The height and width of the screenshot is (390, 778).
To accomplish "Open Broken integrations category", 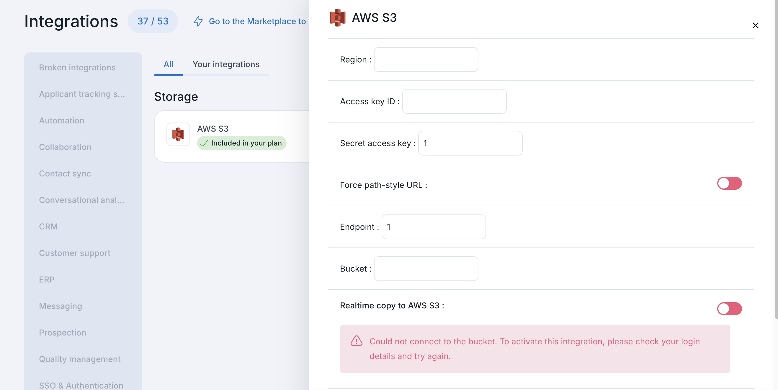I will (x=77, y=67).
